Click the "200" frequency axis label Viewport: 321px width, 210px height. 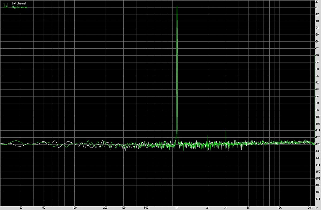[x=105, y=208]
